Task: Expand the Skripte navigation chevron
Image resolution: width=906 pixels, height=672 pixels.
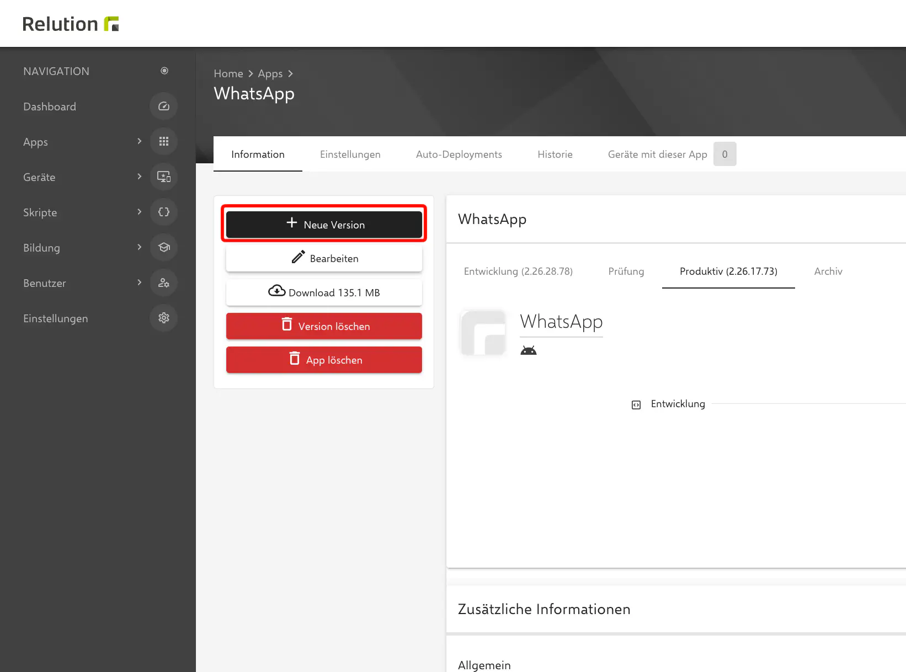Action: [x=140, y=212]
